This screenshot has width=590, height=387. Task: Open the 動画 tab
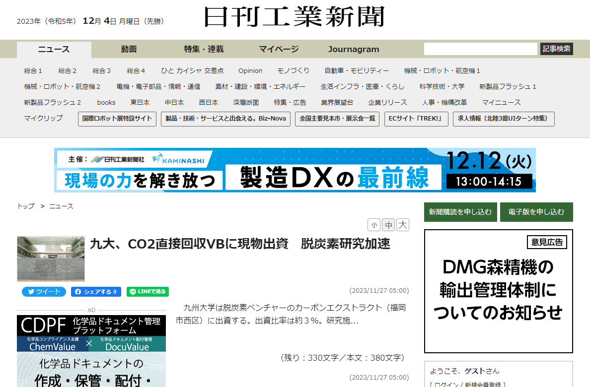tap(129, 49)
